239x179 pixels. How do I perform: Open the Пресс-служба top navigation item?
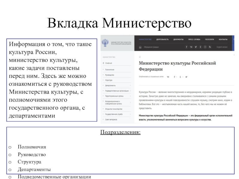194,39
